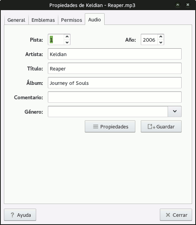Click the list icon on Propiedades button
This screenshot has height=225, width=196.
pos(96,127)
